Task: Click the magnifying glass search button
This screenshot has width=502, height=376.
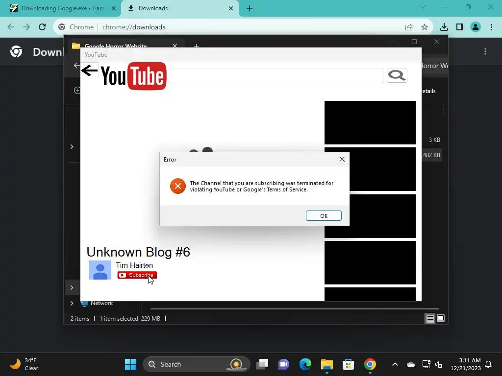Action: coord(397,75)
